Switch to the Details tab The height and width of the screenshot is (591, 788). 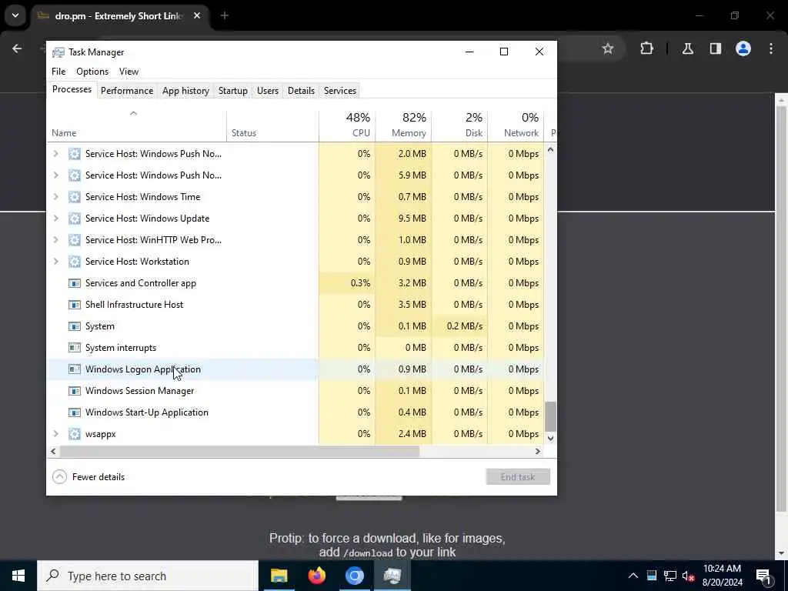tap(301, 91)
